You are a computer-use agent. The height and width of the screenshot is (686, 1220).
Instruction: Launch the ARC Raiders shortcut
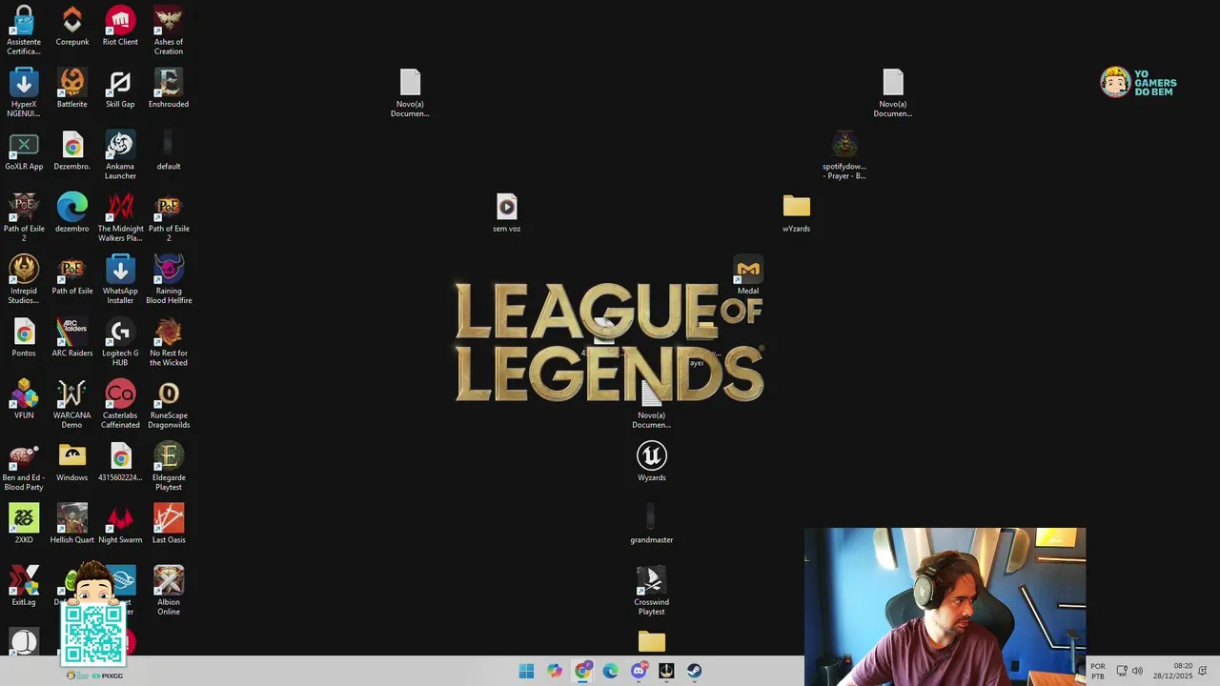pyautogui.click(x=72, y=337)
